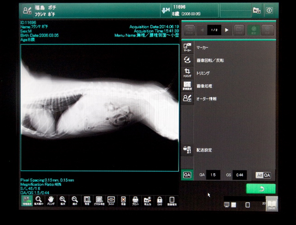This screenshot has width=296, height=225.
Task: Toggle the All QA button
Action: 264,175
